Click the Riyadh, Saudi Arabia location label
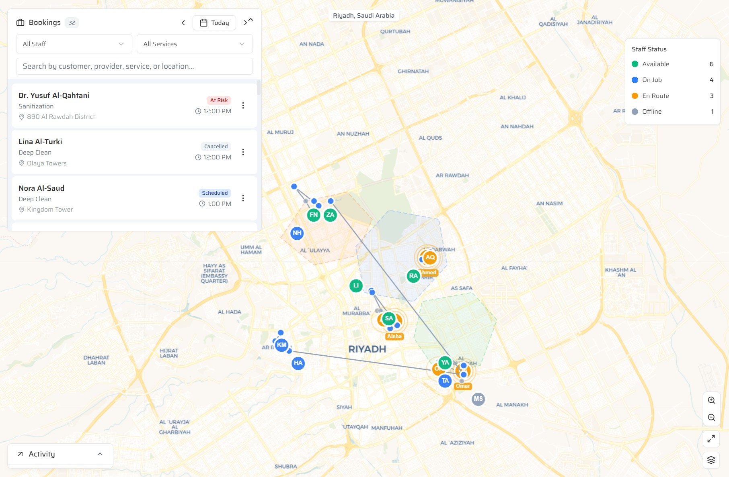729x477 pixels. [363, 16]
